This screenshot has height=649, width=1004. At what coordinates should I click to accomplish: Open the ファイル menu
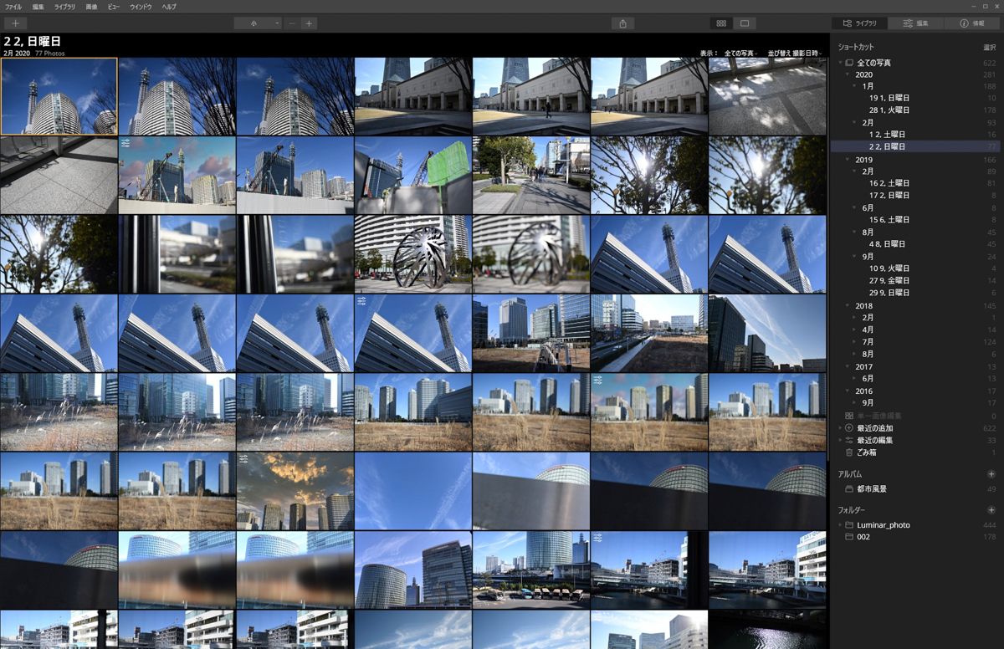pyautogui.click(x=13, y=7)
